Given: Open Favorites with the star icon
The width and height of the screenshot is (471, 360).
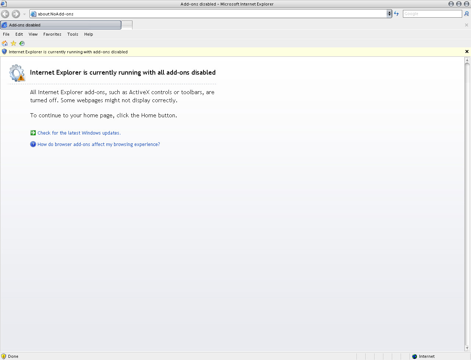Looking at the screenshot, I should coord(14,43).
